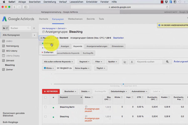Click the download report icon
Image resolution: width=188 pixels, height=125 pixels.
tap(132, 62)
